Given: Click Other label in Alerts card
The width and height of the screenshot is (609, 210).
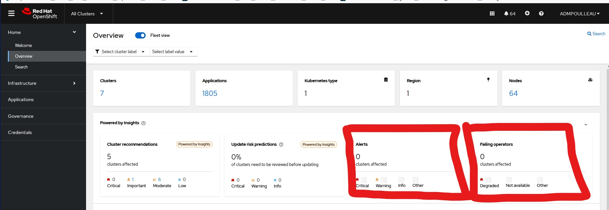Looking at the screenshot, I should click(x=418, y=185).
